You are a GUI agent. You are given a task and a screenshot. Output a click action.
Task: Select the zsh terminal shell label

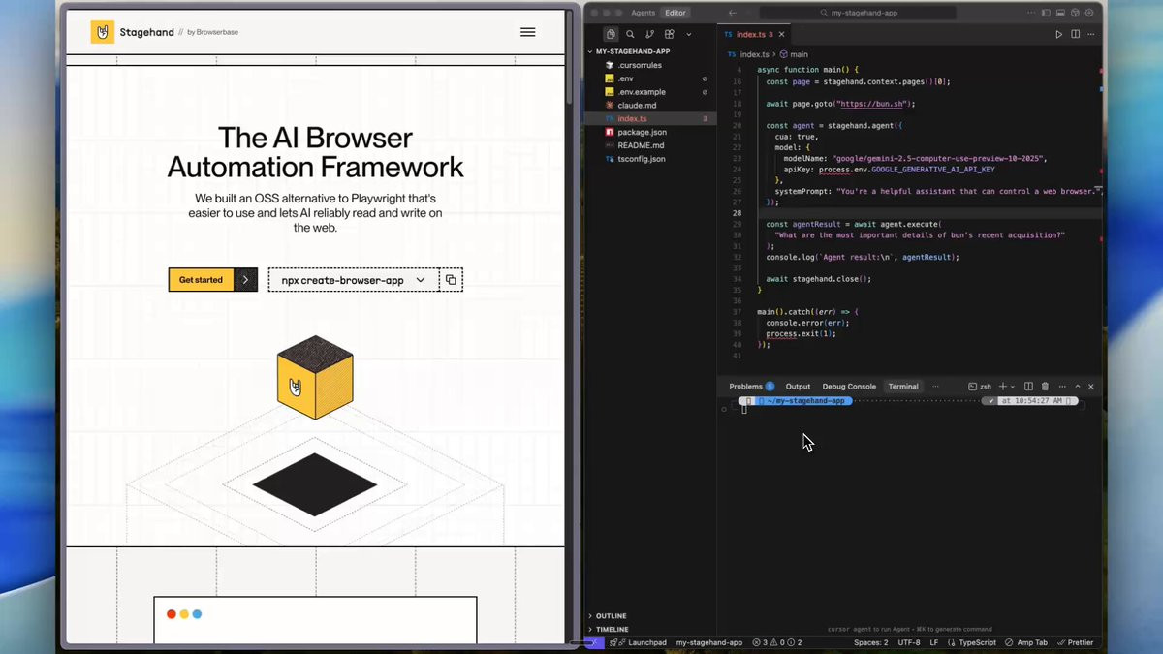(980, 387)
